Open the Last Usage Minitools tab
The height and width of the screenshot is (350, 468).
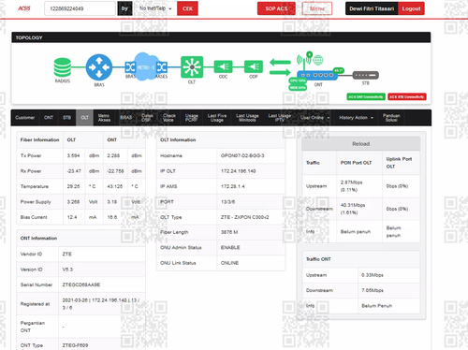[x=247, y=118]
